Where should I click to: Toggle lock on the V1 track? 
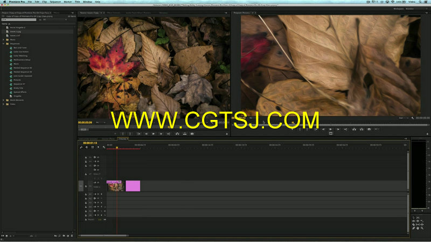point(86,187)
